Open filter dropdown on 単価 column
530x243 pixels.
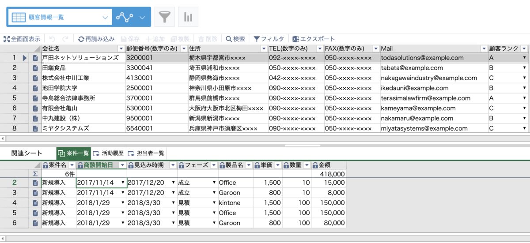(278, 165)
